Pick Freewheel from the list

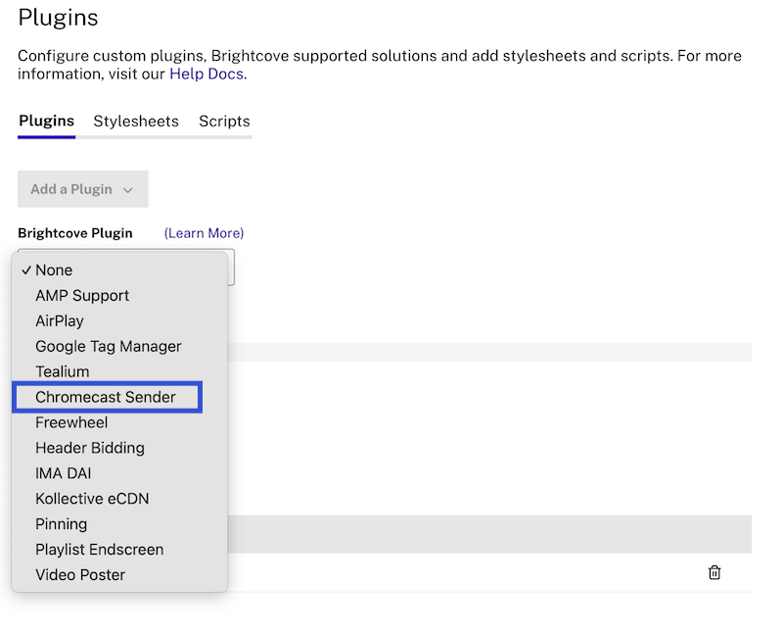[71, 423]
